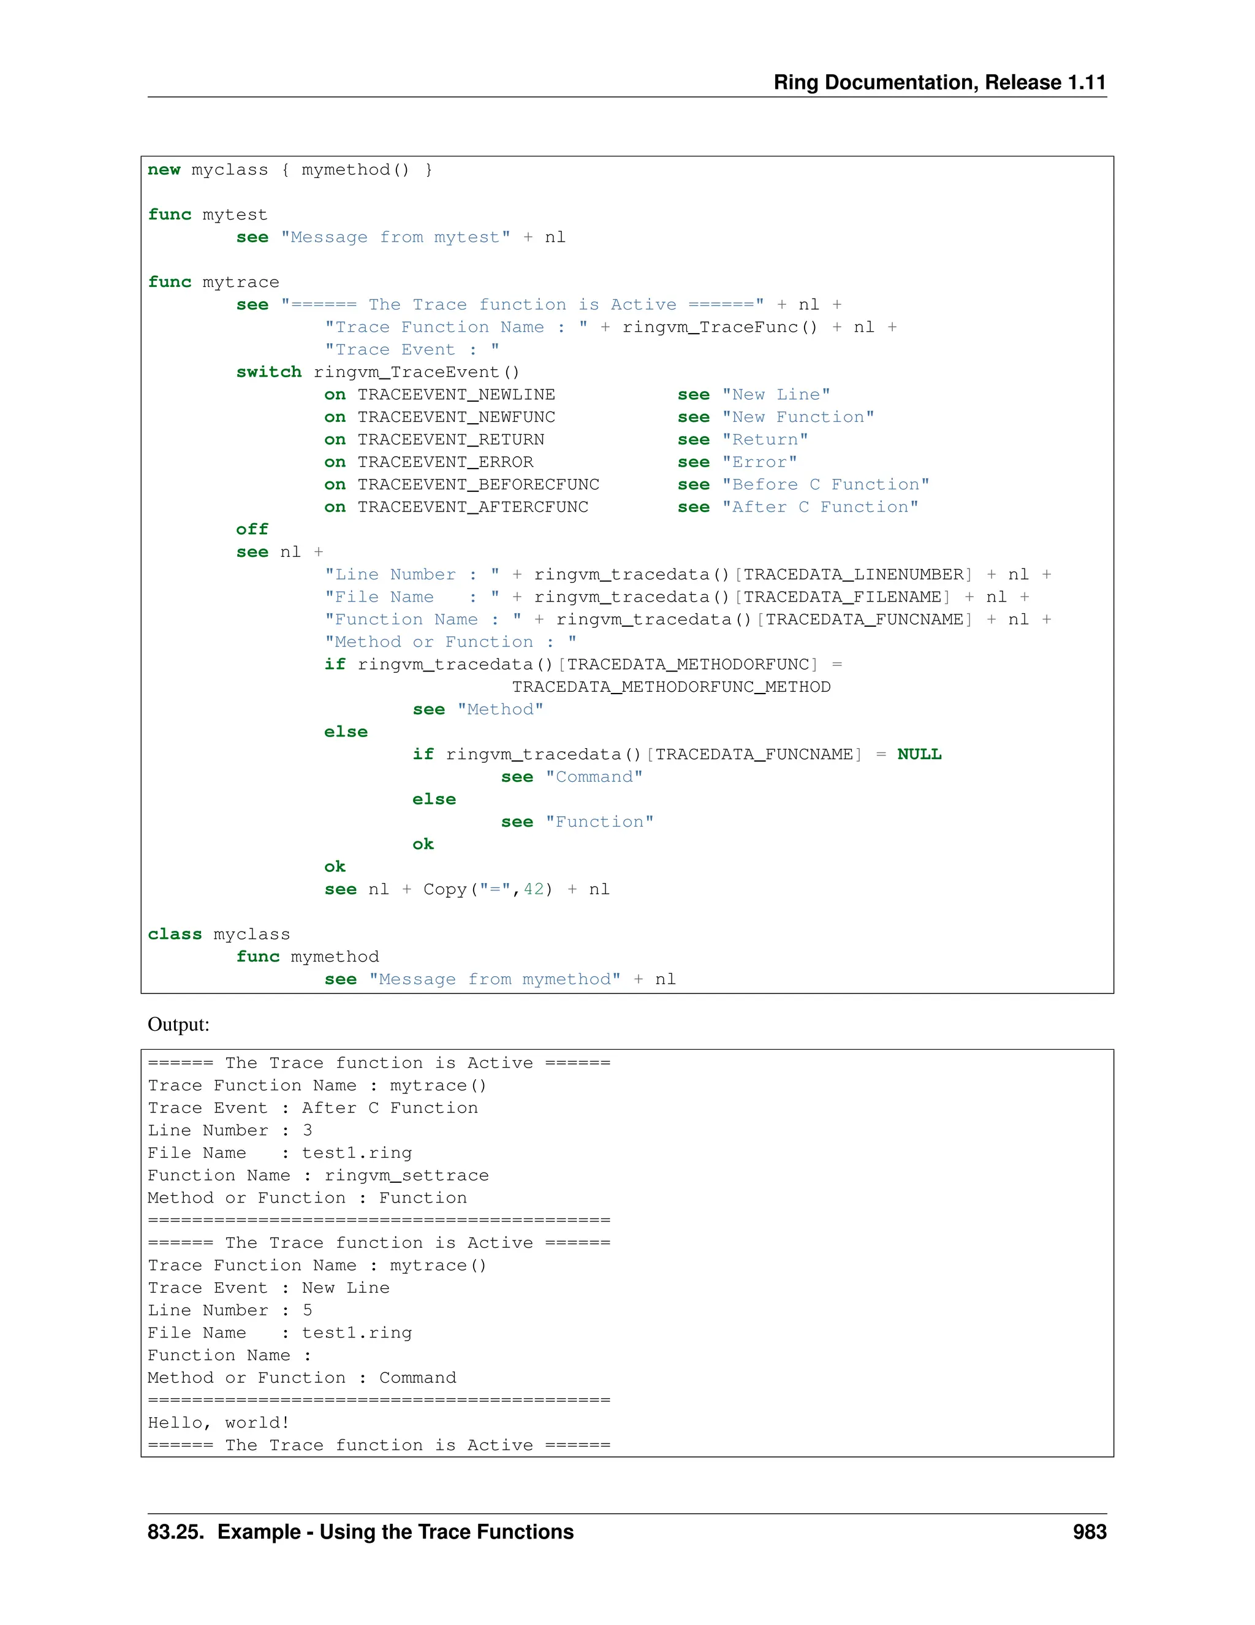Screen dimensions: 1255x1625
Task: Click the 'off' keyword
Action: [252, 529]
